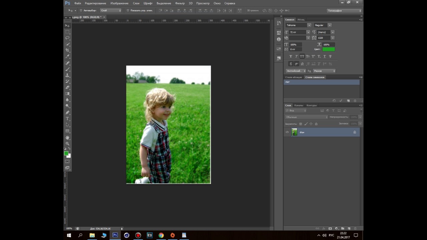The image size is (427, 240).
Task: Select the Zoom tool in the toolbox
Action: coord(67,144)
